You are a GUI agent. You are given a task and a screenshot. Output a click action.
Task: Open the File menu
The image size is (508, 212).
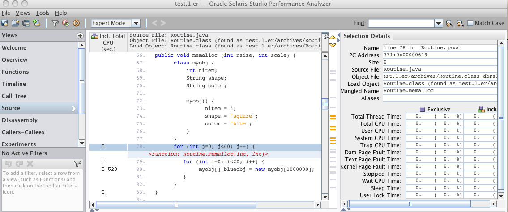[6, 13]
